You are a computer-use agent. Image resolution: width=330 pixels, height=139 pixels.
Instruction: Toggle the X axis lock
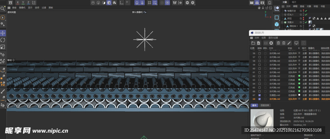point(17,3)
